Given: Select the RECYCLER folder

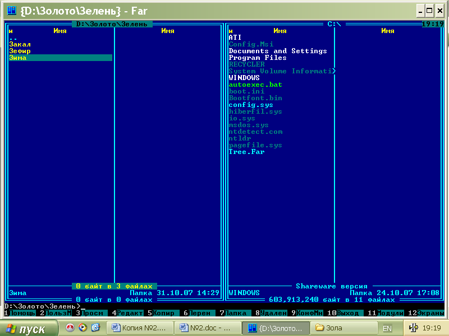Looking at the screenshot, I should click(247, 64).
